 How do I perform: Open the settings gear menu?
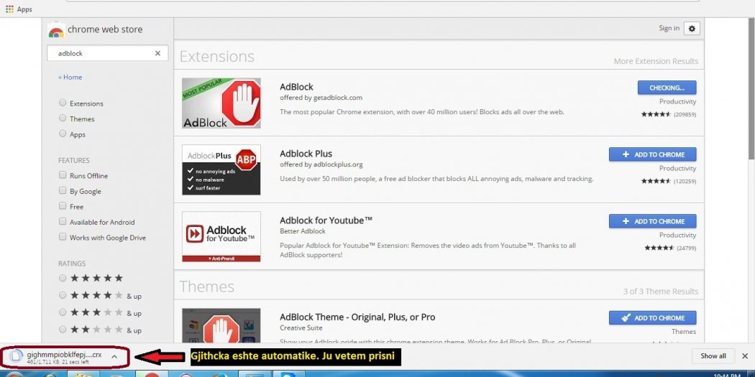[692, 29]
